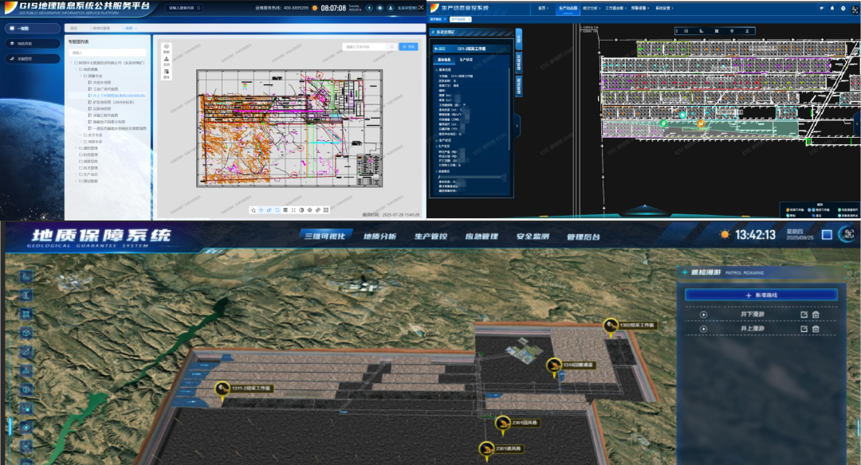Play the 井下漫游 roaming route
This screenshot has height=465, width=861.
click(703, 315)
